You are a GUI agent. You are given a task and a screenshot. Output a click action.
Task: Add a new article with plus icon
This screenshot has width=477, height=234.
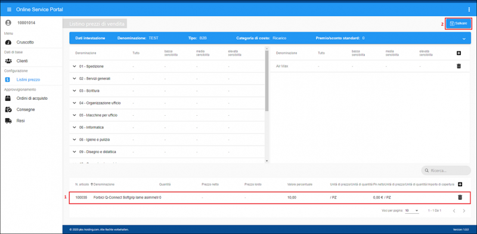460,184
